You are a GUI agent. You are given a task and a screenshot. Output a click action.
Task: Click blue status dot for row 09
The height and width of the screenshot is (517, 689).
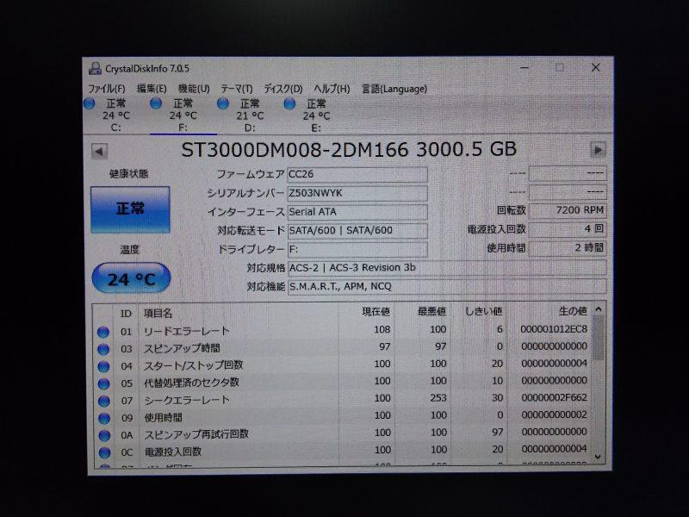104,418
